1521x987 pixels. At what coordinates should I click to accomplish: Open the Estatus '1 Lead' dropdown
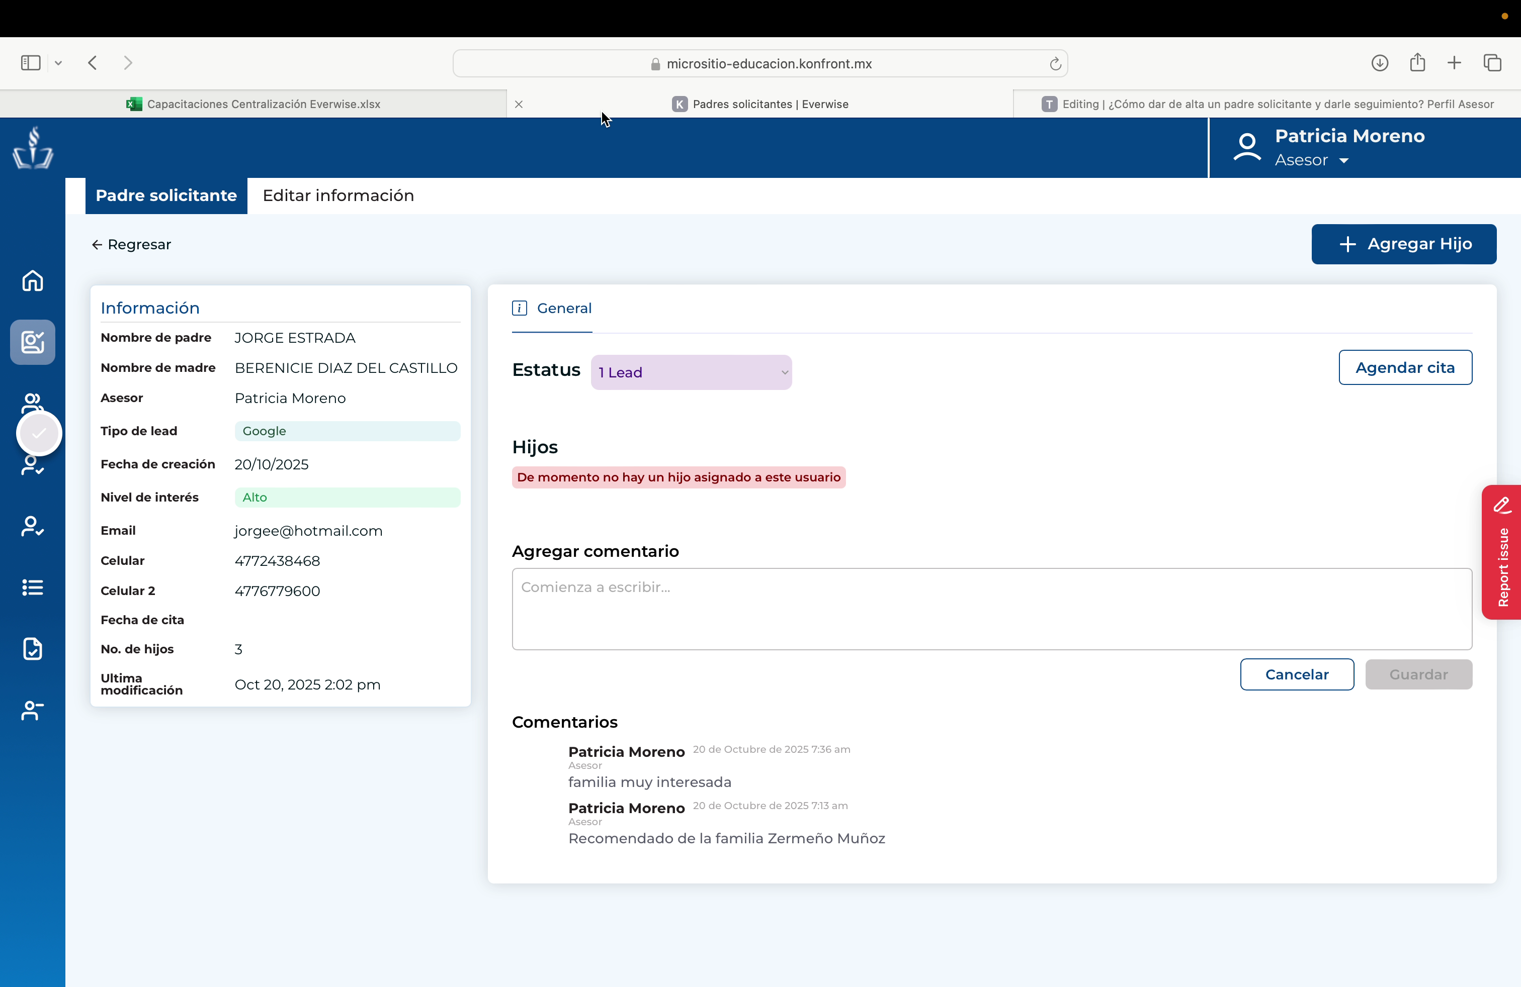coord(692,372)
